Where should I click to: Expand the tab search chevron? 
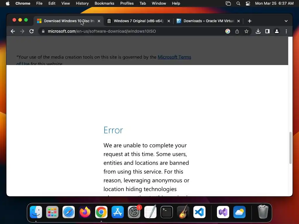click(286, 21)
